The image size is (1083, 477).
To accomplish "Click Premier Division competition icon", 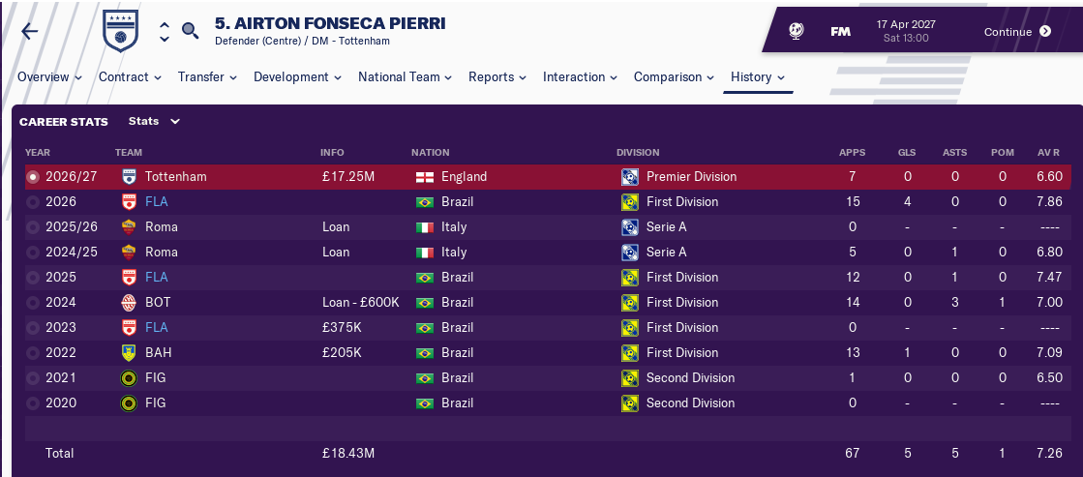I will click(630, 177).
